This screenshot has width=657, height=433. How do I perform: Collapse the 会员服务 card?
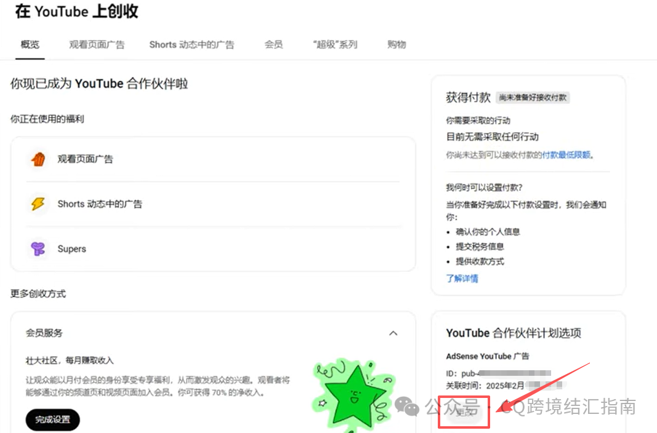[393, 333]
